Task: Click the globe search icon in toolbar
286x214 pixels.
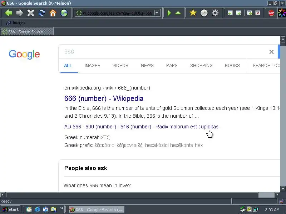Action: click(x=64, y=13)
